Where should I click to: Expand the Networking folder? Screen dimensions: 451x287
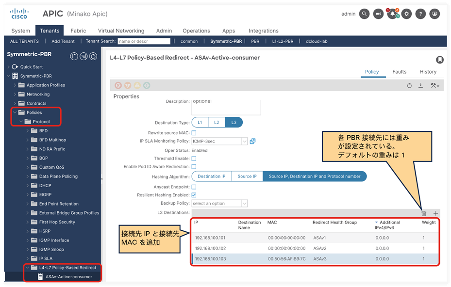pos(15,94)
